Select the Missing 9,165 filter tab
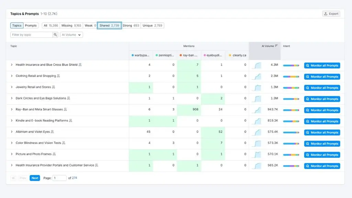Viewport: 352px width, 198px height. (71, 25)
